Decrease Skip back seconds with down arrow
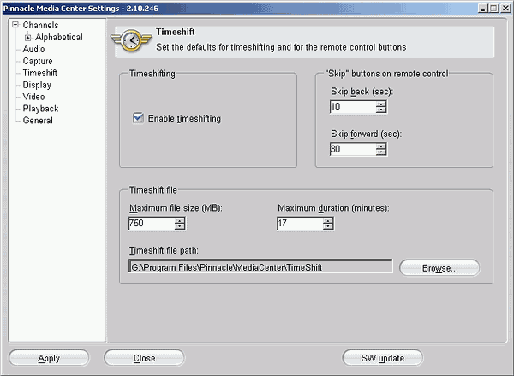The width and height of the screenshot is (514, 376). pyautogui.click(x=381, y=110)
